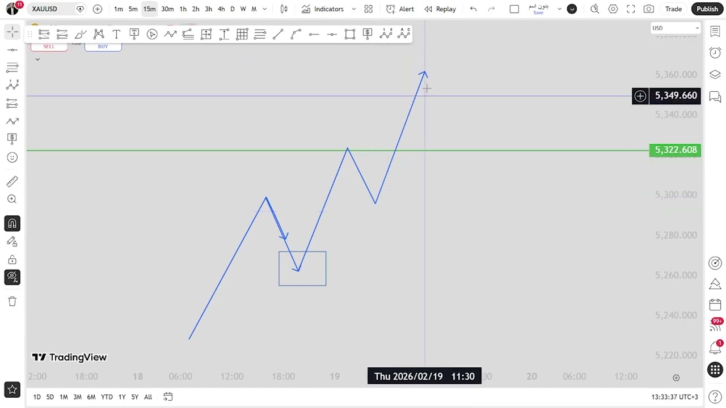Viewport: 726px width, 408px height.
Task: Select the play-circle replay drawing tool
Action: click(x=152, y=34)
